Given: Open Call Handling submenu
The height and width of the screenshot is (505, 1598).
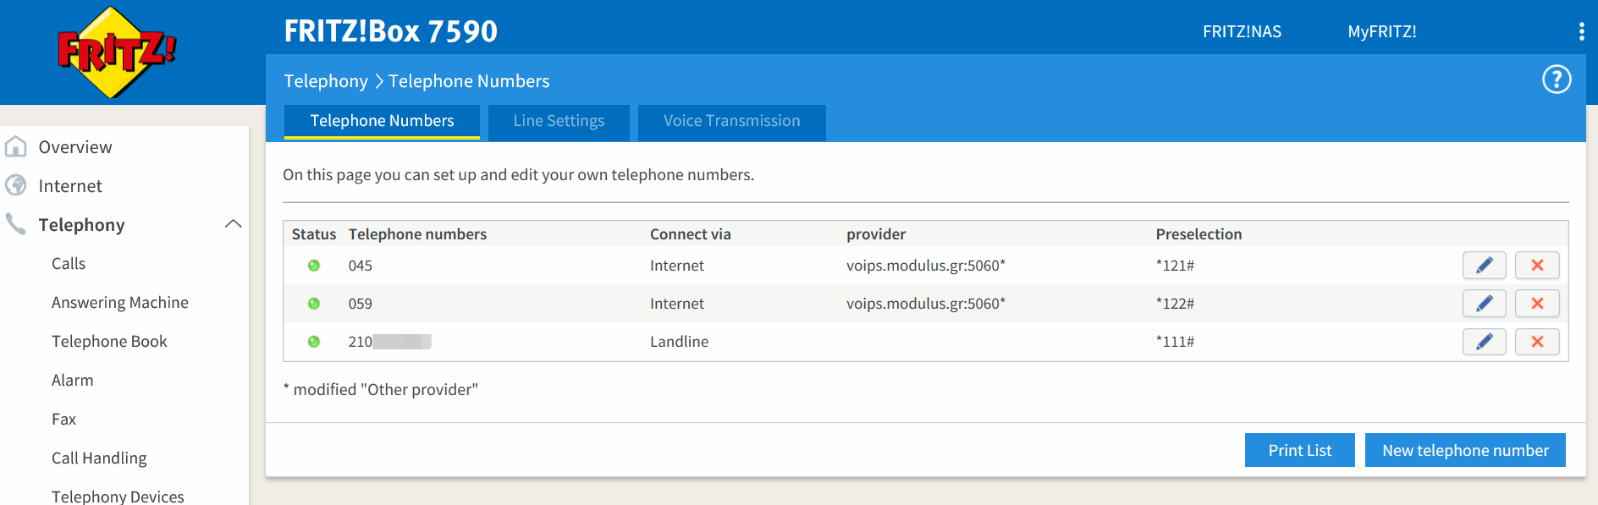Looking at the screenshot, I should tap(99, 458).
